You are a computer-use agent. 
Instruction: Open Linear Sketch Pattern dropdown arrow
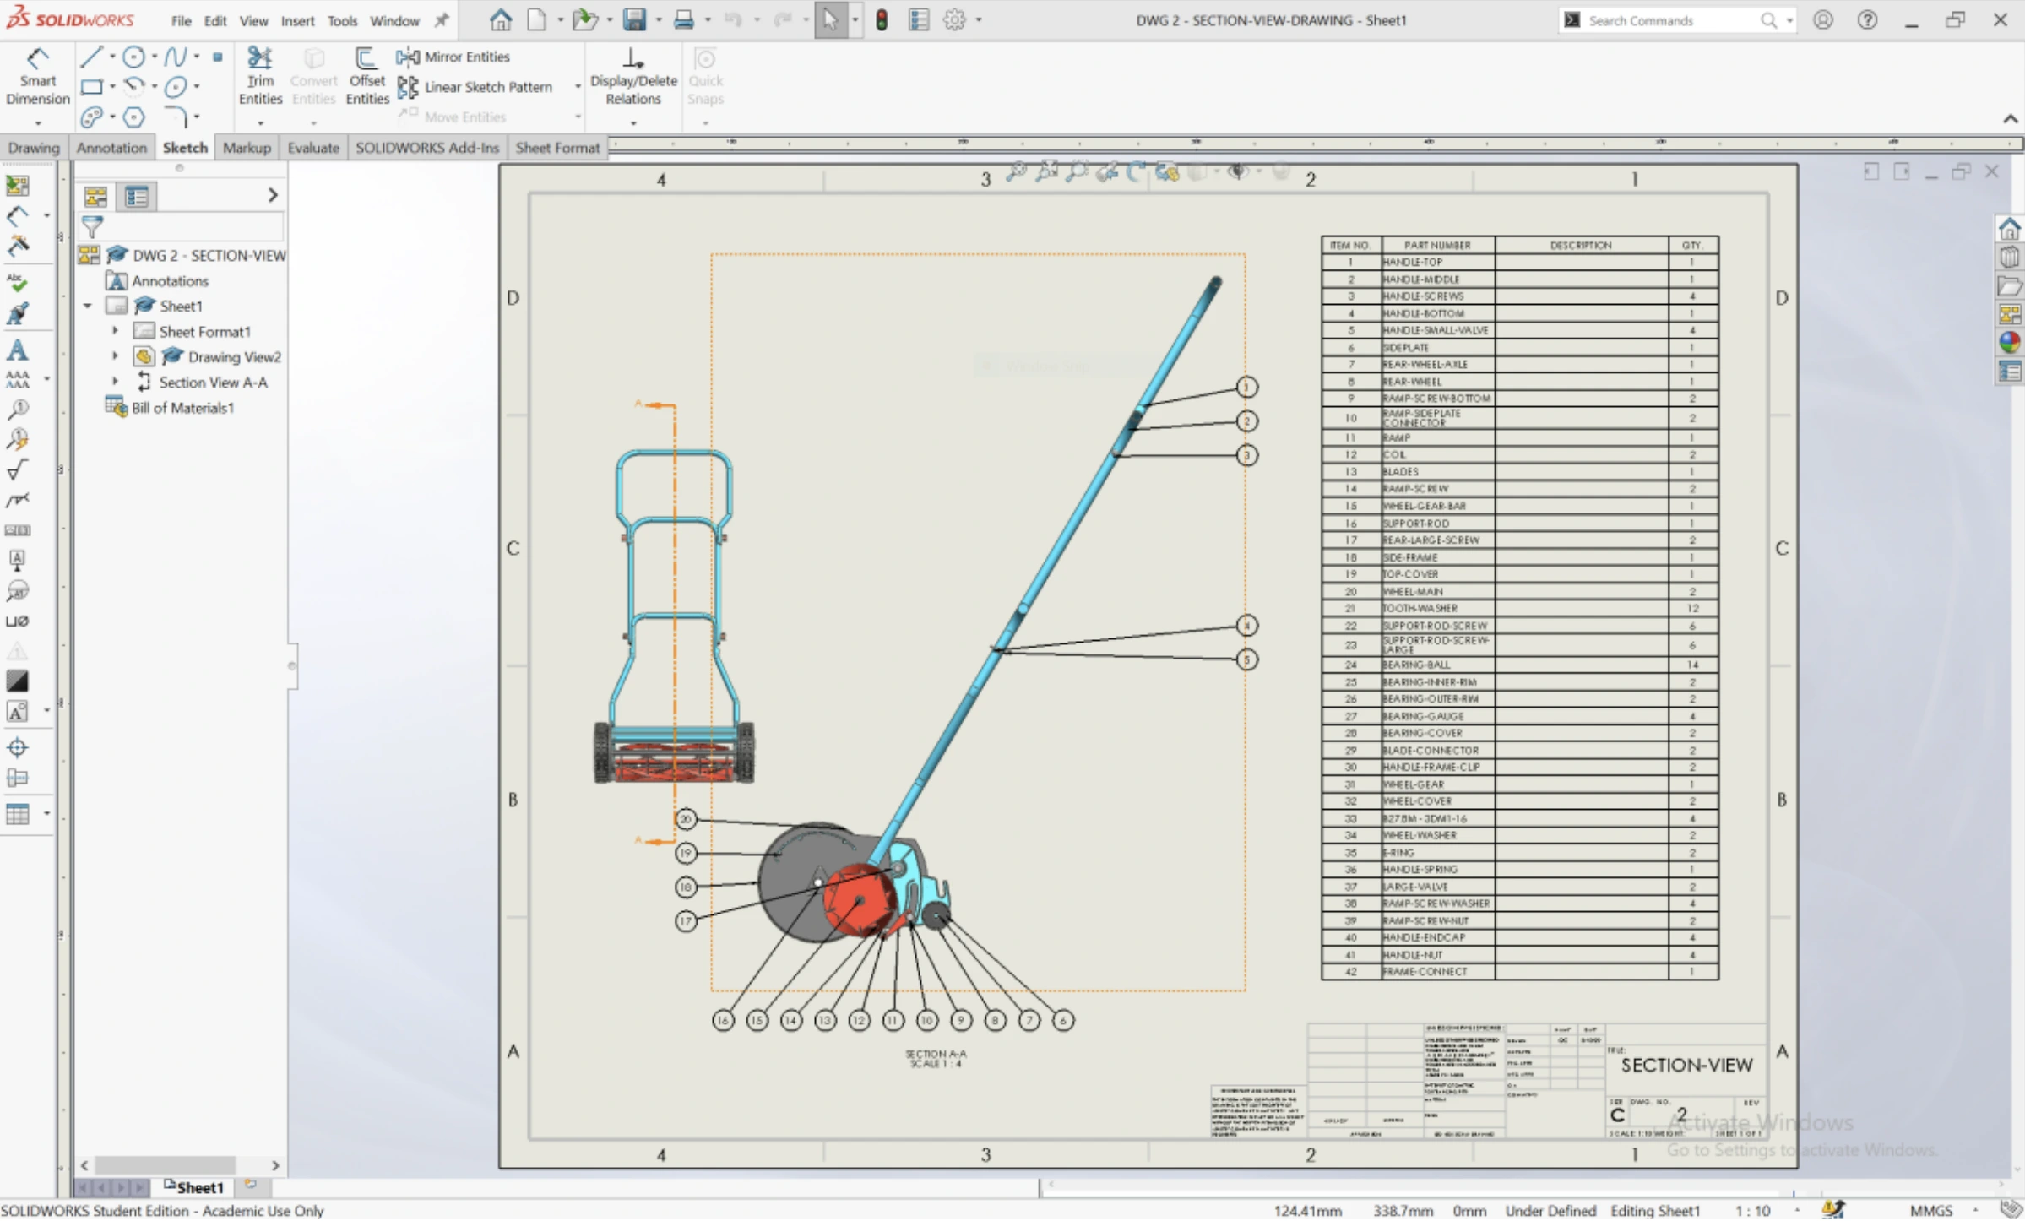tap(578, 87)
